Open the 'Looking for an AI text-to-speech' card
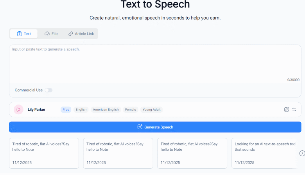 click(267, 153)
